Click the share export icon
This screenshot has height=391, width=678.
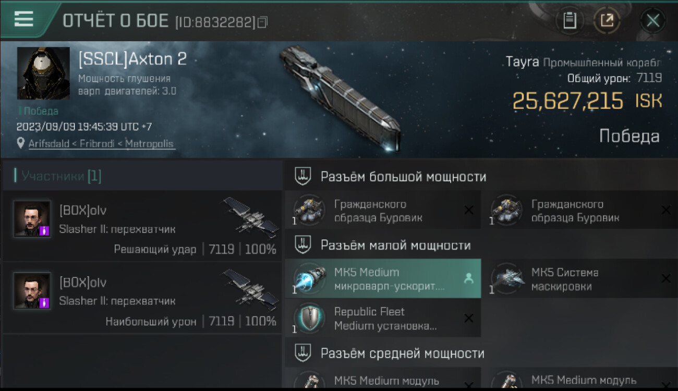(607, 21)
